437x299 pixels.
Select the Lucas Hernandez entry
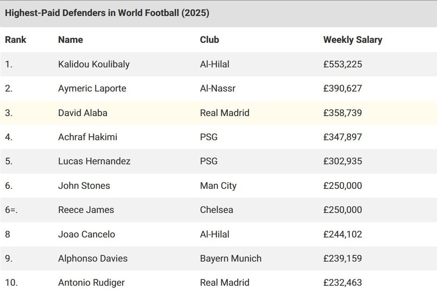[94, 161]
